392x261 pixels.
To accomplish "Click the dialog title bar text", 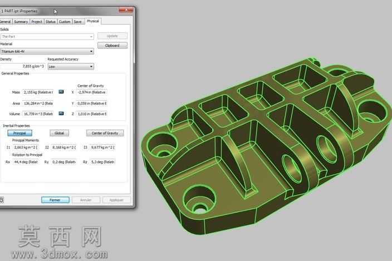I will [19, 11].
